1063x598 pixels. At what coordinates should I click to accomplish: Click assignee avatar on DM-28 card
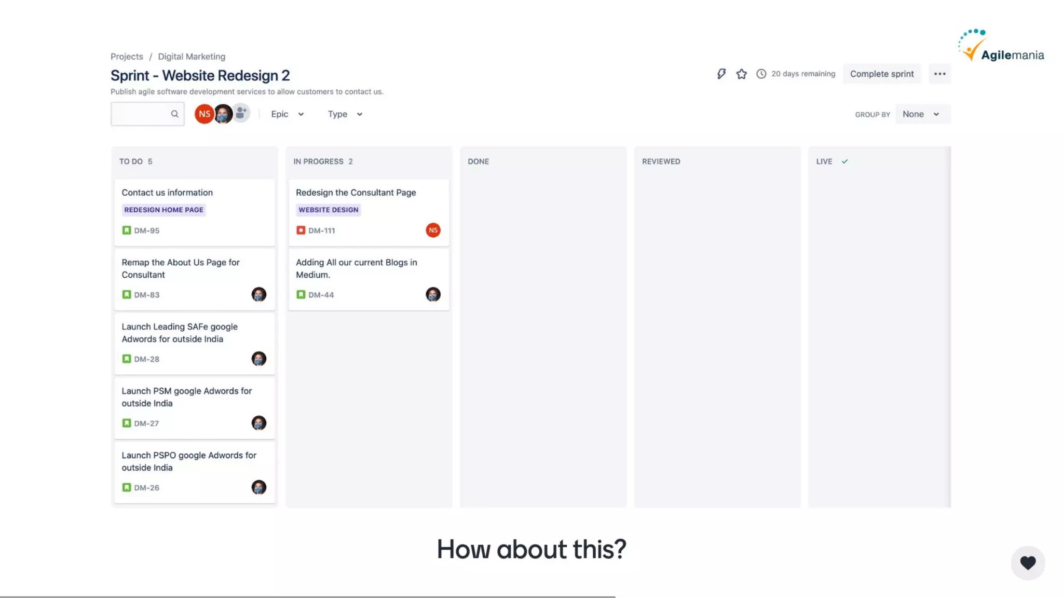pyautogui.click(x=258, y=359)
